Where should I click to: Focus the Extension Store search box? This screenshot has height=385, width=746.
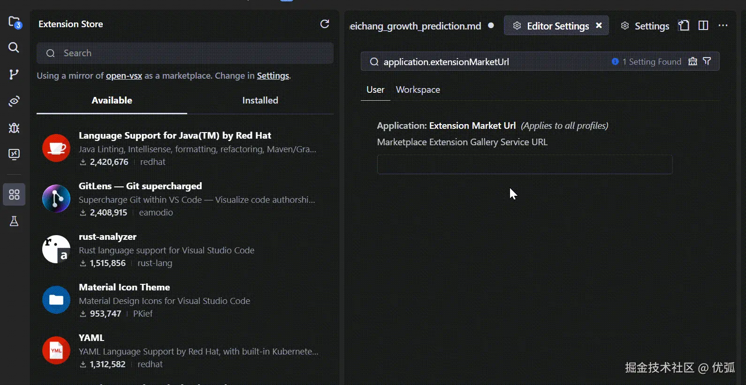coord(188,53)
